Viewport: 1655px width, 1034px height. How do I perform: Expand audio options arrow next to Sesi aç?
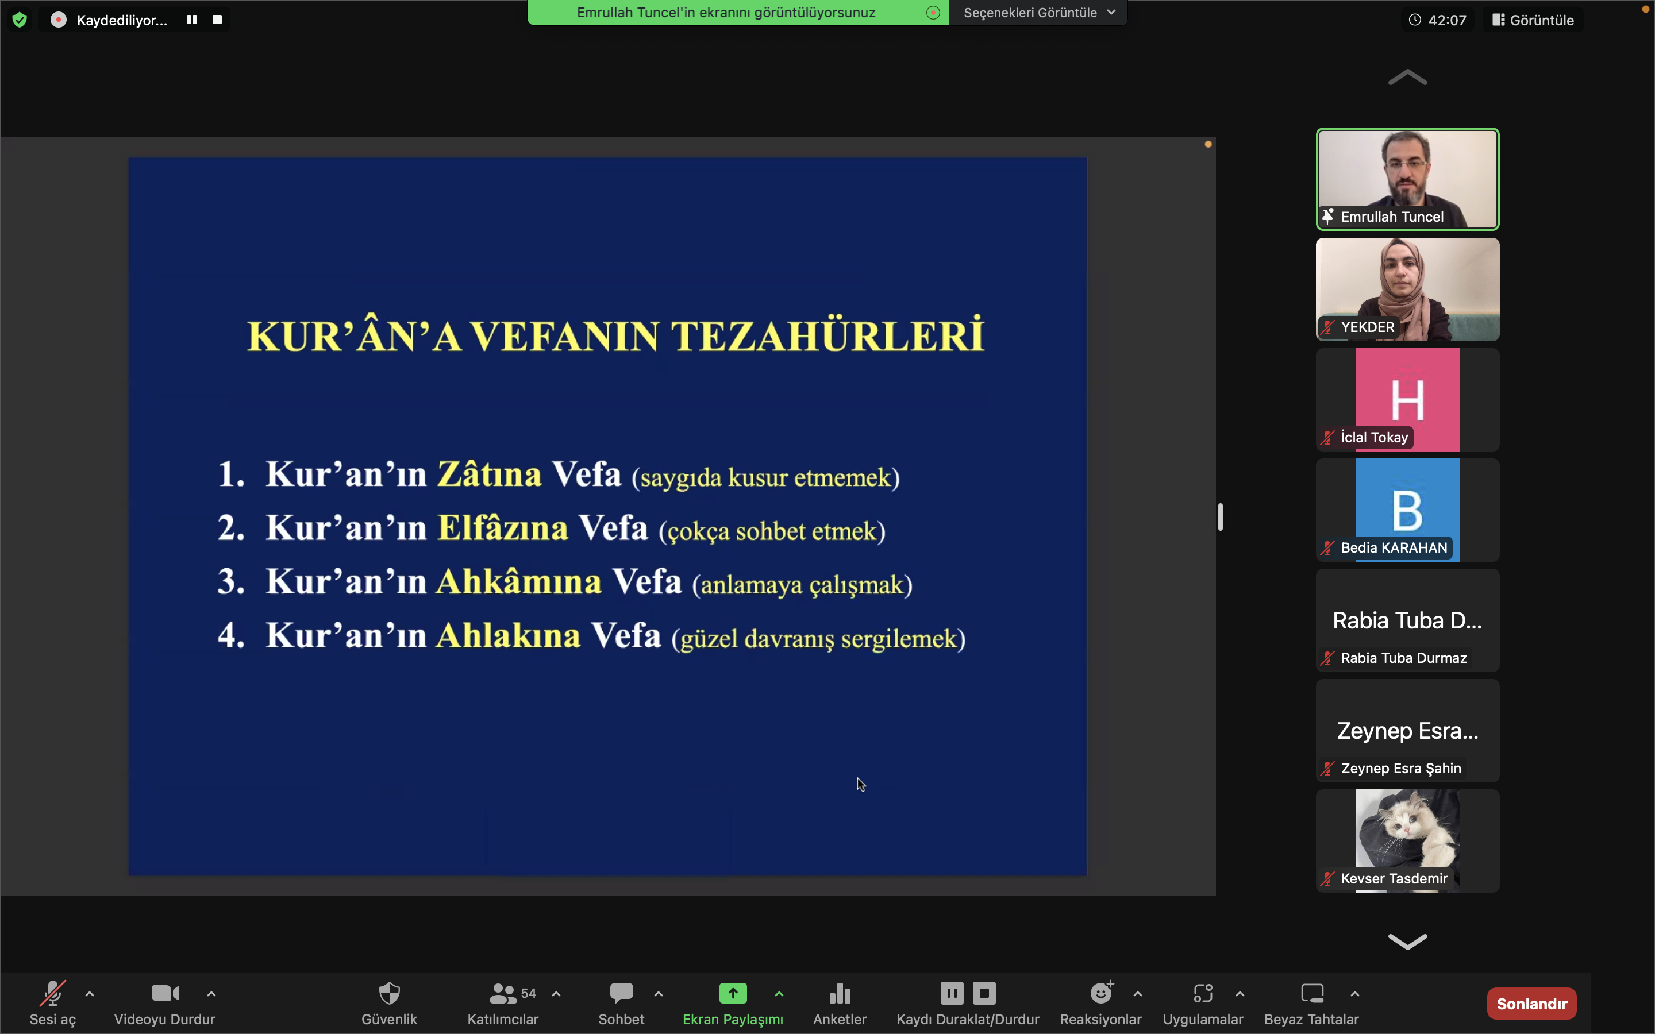(90, 994)
